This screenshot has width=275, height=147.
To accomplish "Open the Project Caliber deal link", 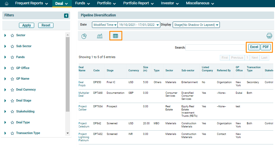I will coord(82,108).
